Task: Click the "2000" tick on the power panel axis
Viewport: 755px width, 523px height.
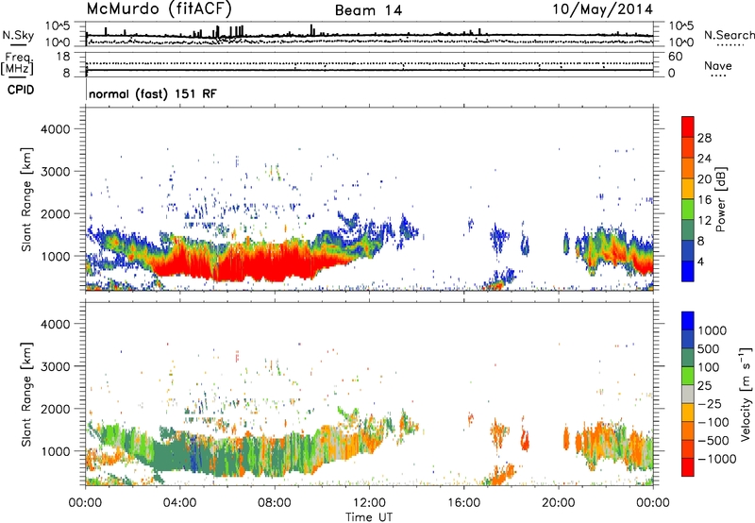Action: pyautogui.click(x=55, y=213)
